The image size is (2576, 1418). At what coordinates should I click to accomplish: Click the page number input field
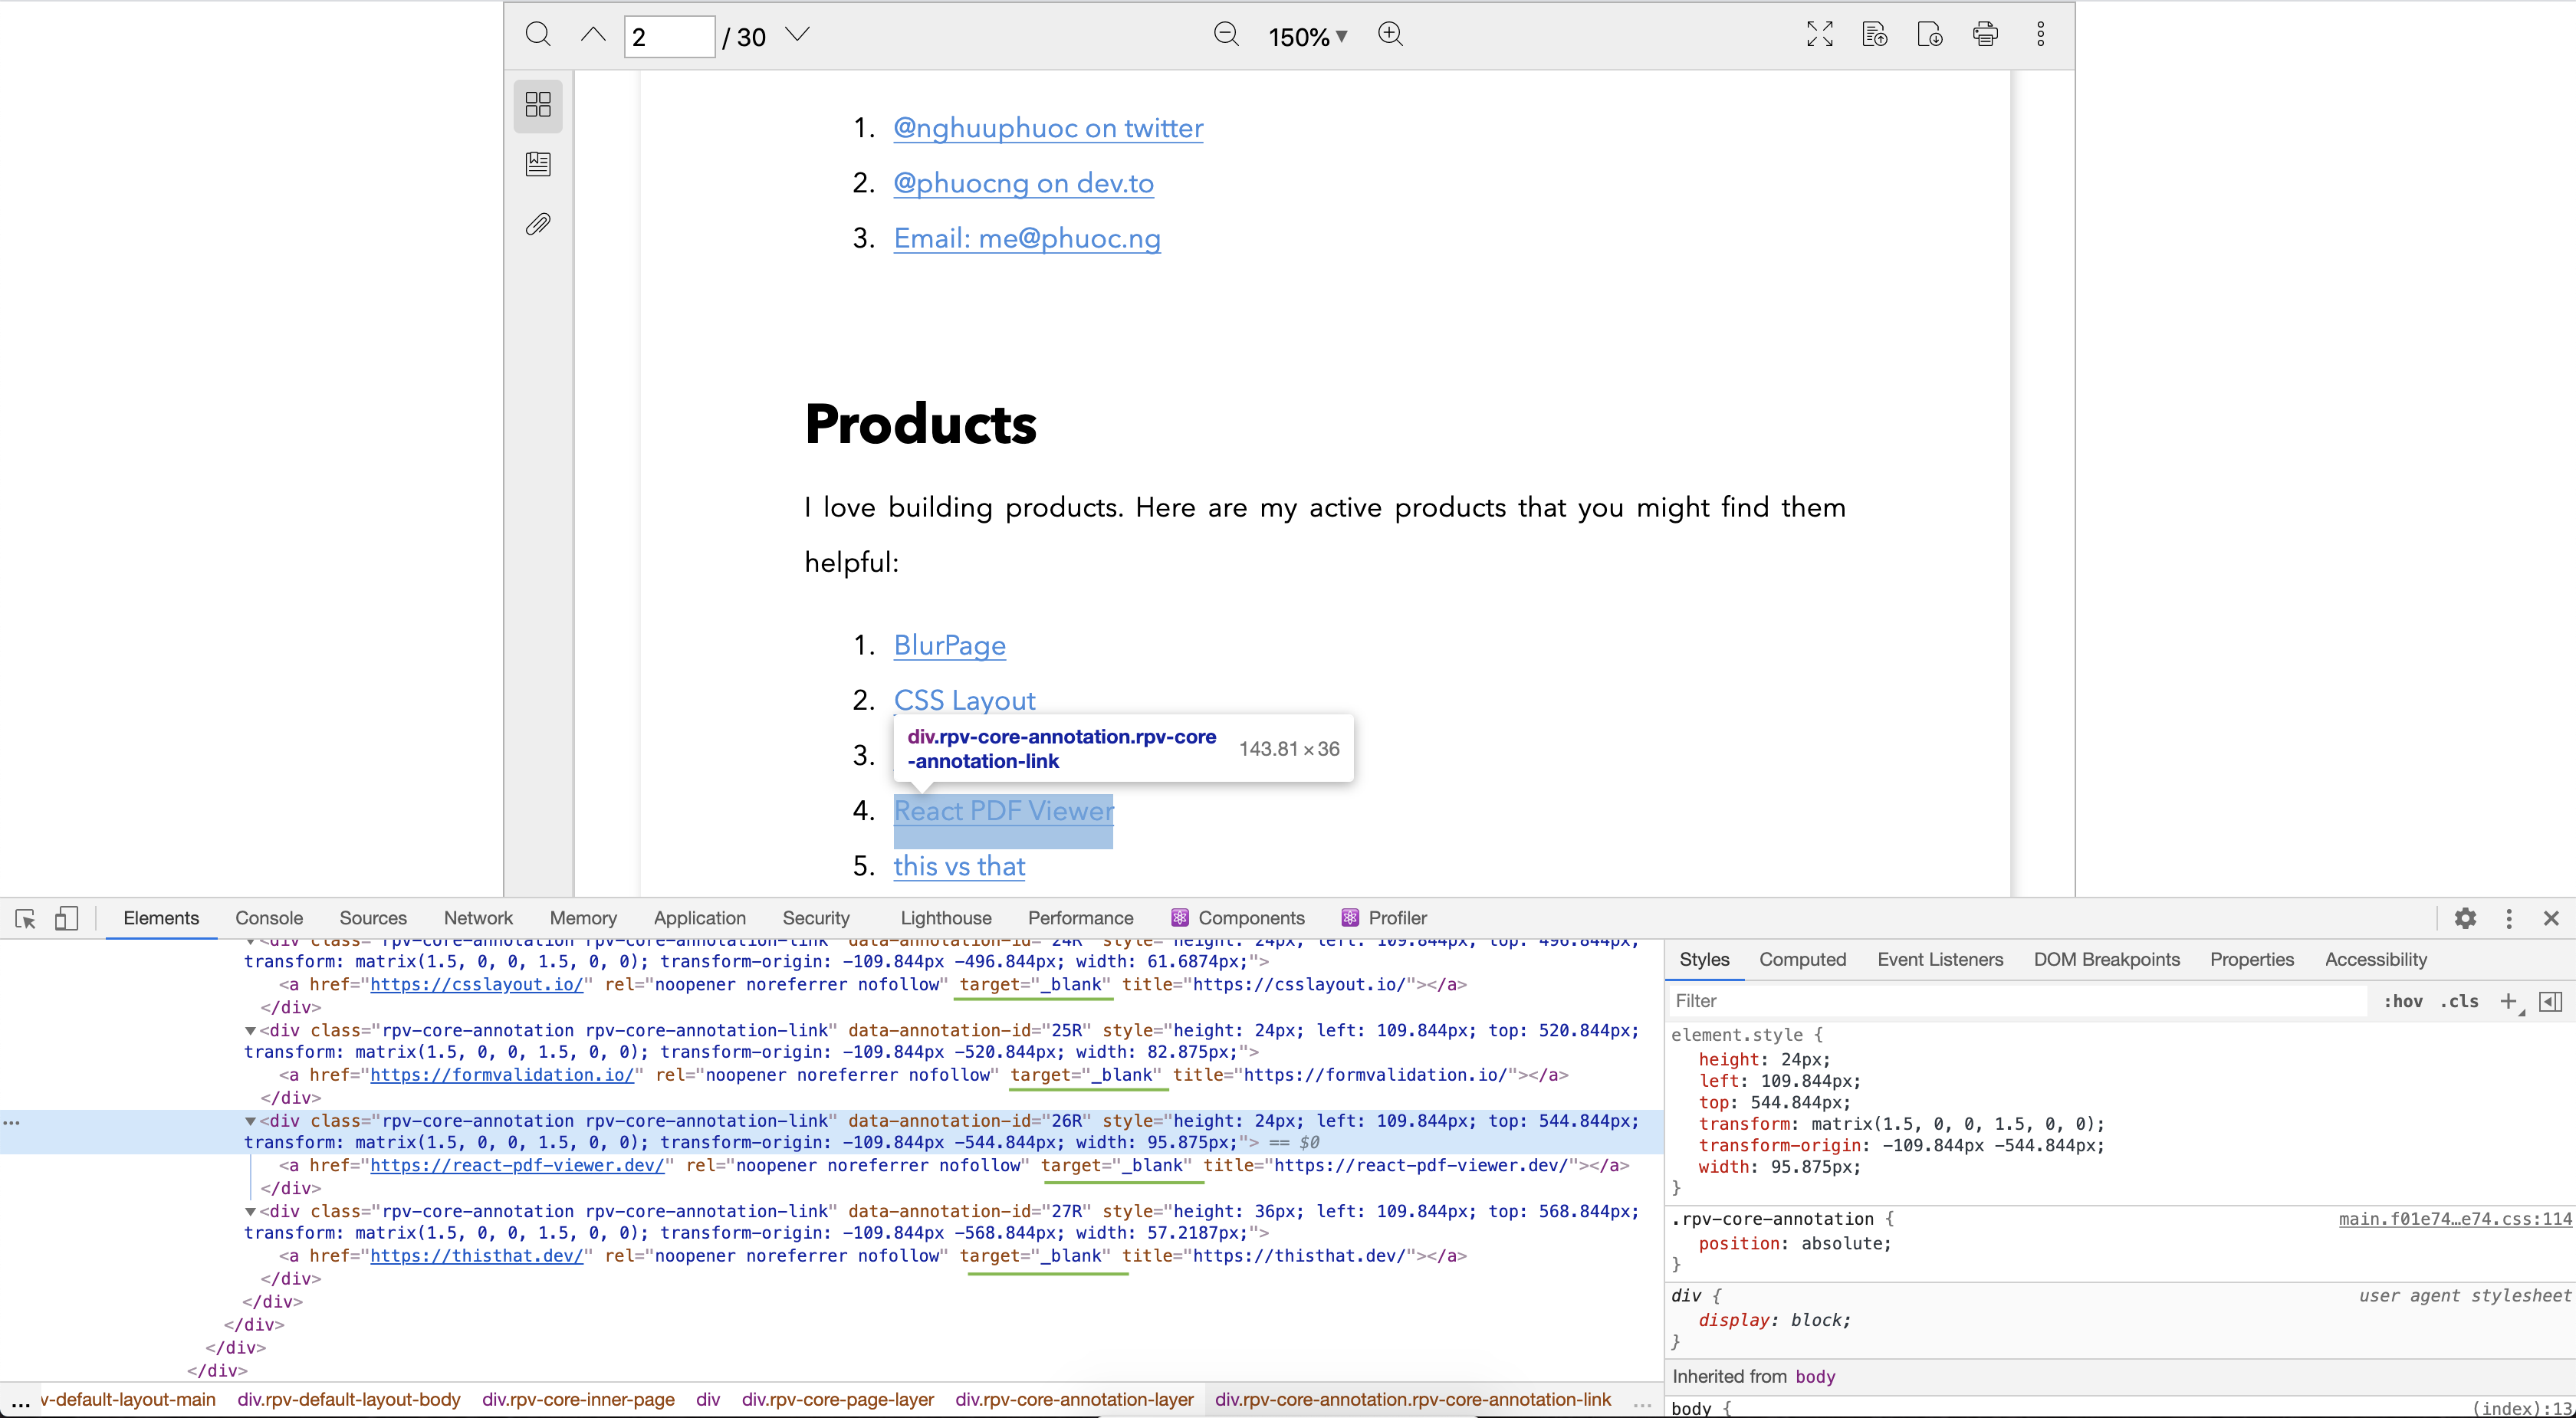click(x=668, y=36)
